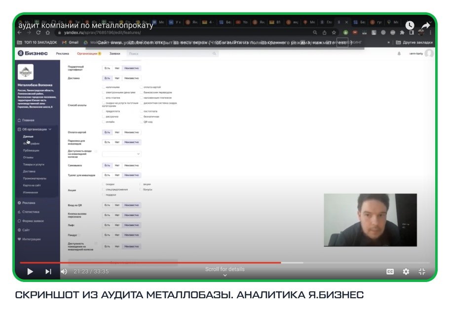Open the notifications bell in Яндекс Бизнес
The width and height of the screenshot is (450, 316).
399,53
